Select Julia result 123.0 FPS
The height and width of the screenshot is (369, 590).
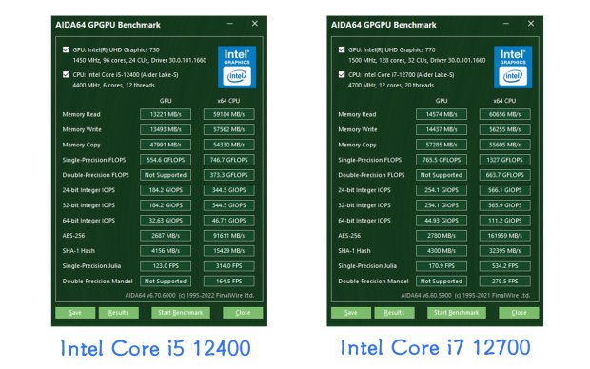[166, 266]
